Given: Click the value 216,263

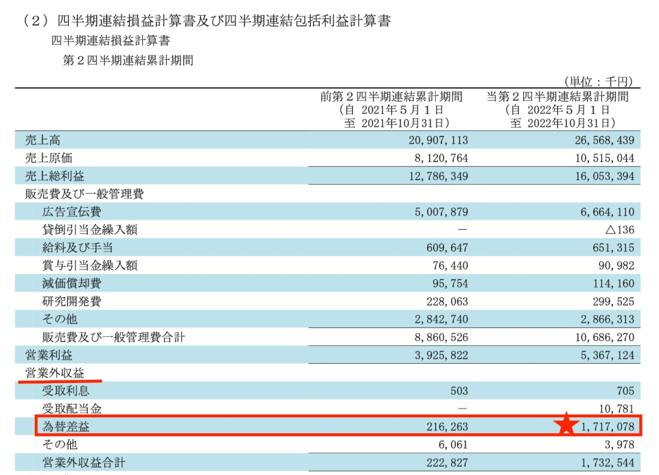Looking at the screenshot, I should point(447,427).
